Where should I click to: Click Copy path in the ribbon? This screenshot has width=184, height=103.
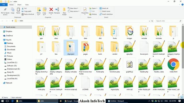26,11
